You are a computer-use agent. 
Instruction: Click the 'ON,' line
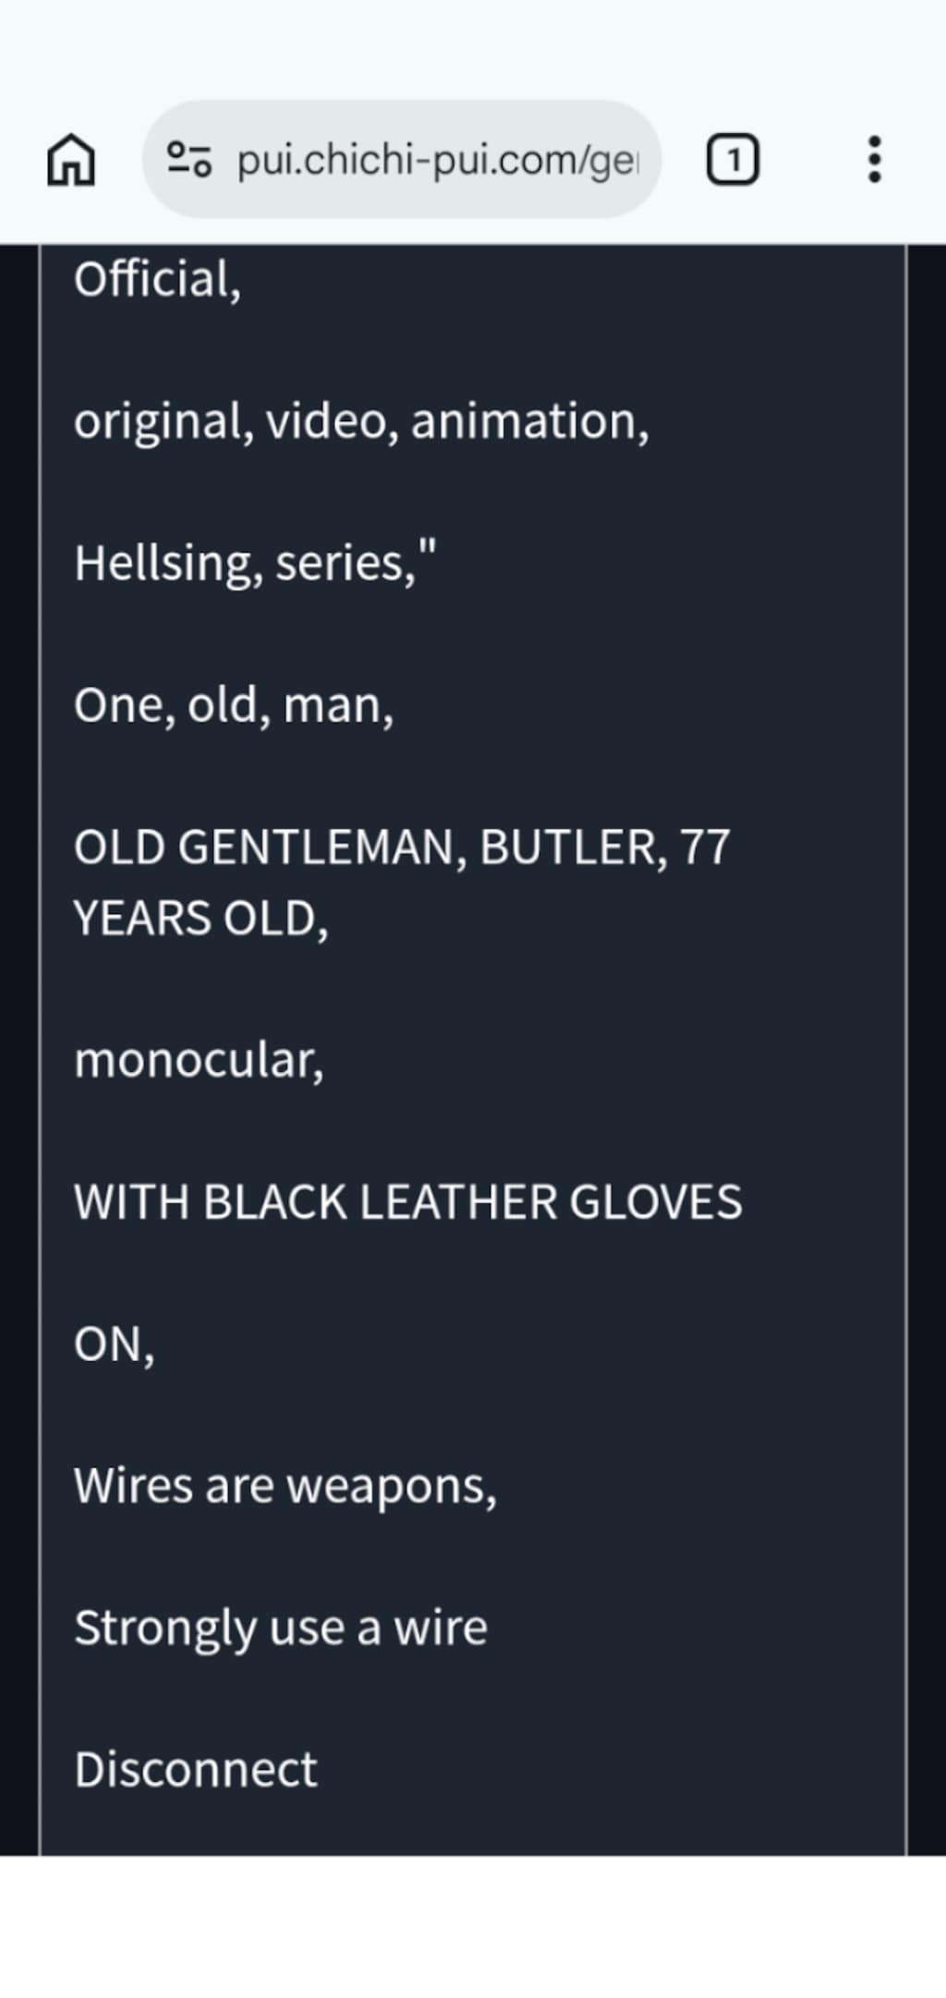tap(114, 1346)
